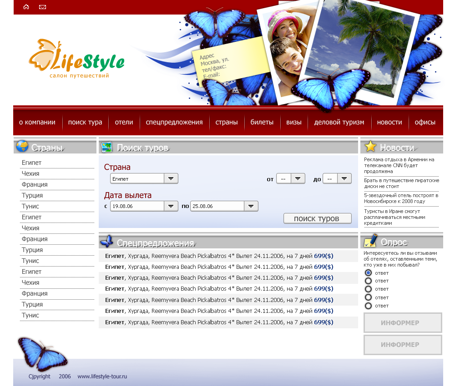Screen dimensions: 455x386
Task: Expand the departure start date 19.08.06 dropdown
Action: (171, 206)
